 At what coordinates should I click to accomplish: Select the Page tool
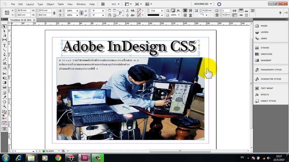[5, 35]
